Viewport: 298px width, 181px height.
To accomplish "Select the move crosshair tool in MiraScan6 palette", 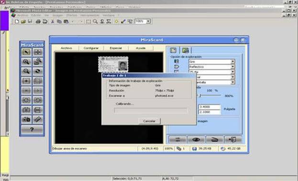I will pyautogui.click(x=38, y=52).
